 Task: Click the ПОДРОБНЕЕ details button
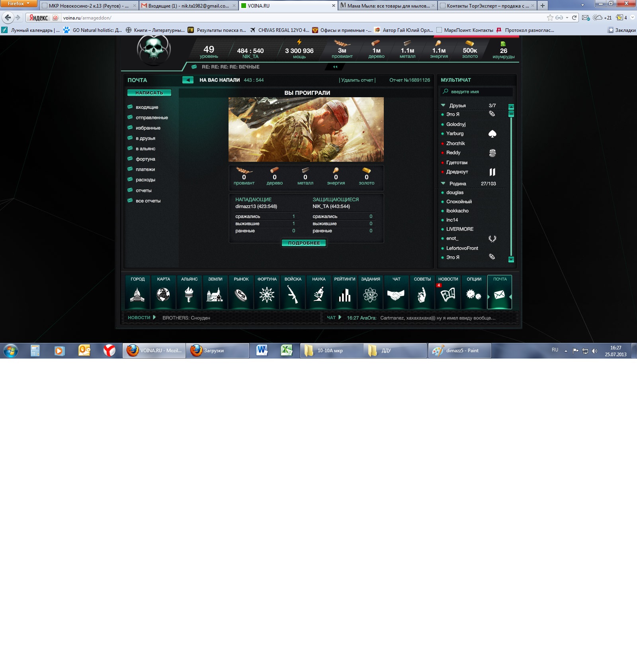click(x=304, y=243)
